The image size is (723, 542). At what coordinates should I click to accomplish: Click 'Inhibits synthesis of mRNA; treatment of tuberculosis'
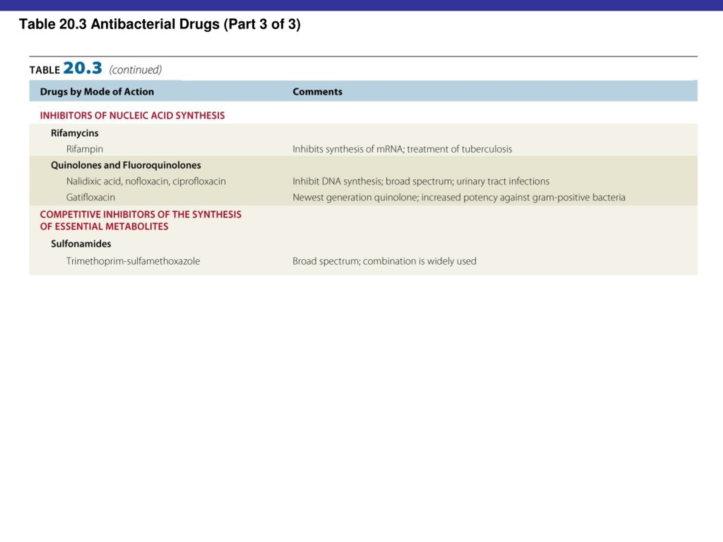[402, 149]
